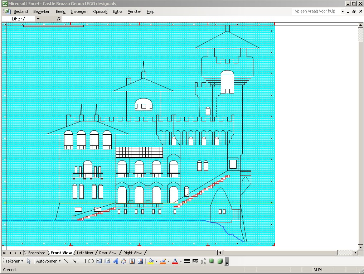364x274 pixels.
Task: Apply the red font color swatch
Action: [175, 261]
